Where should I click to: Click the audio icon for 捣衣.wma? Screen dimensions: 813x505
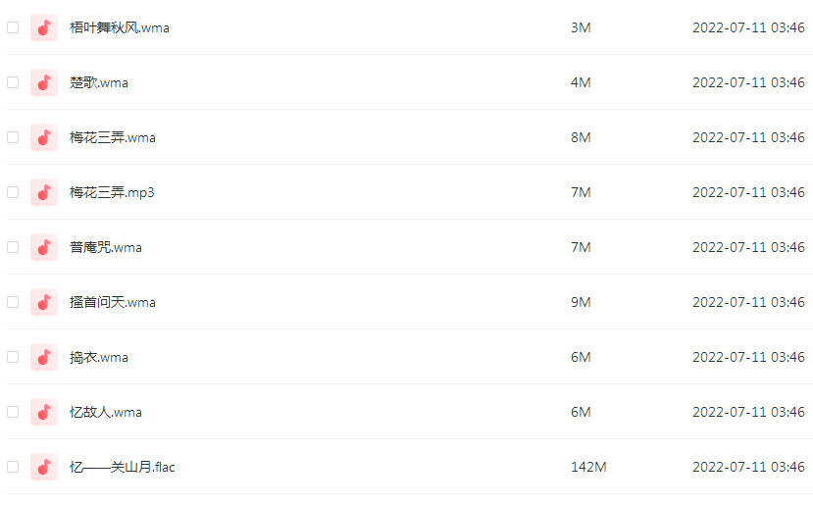point(44,357)
